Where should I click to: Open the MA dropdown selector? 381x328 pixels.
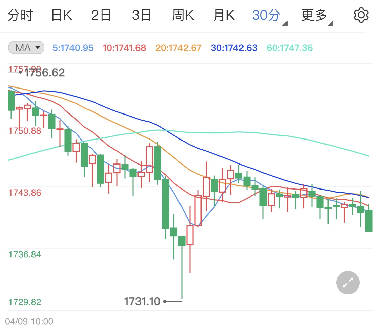point(38,48)
